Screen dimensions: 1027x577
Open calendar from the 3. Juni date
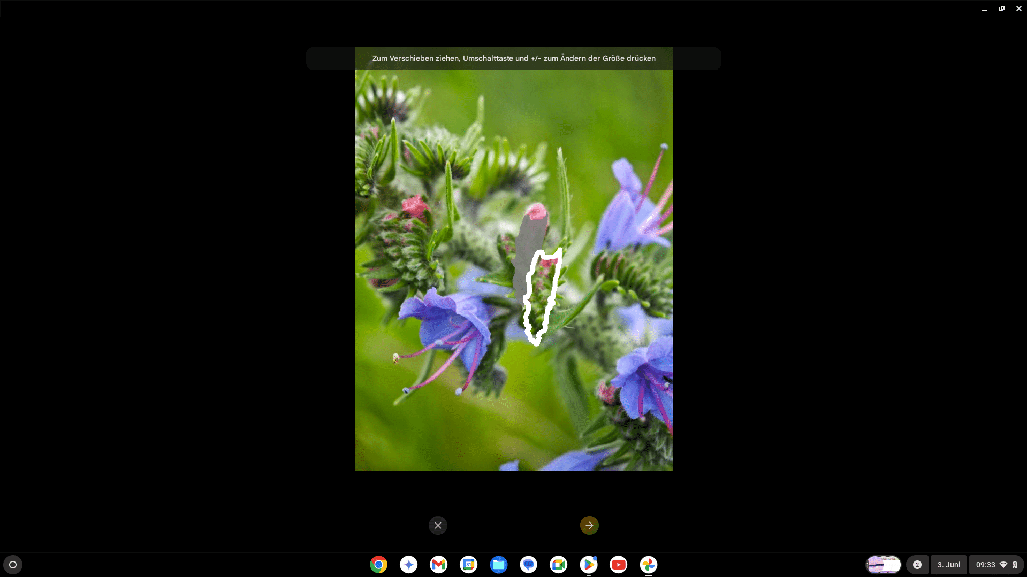948,565
